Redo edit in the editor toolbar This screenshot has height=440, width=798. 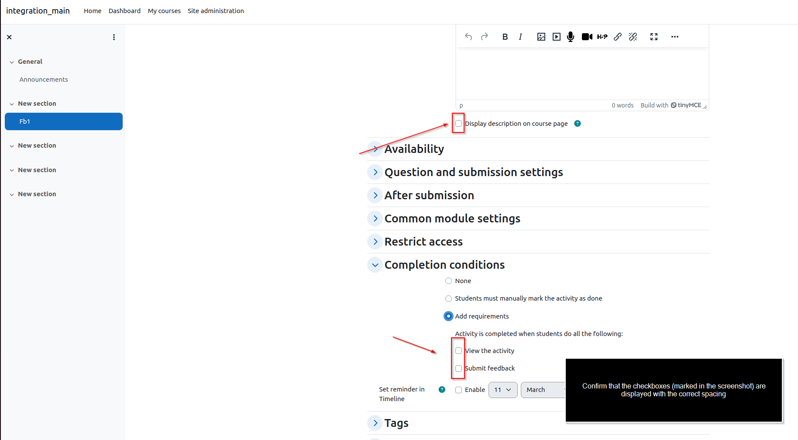click(485, 37)
